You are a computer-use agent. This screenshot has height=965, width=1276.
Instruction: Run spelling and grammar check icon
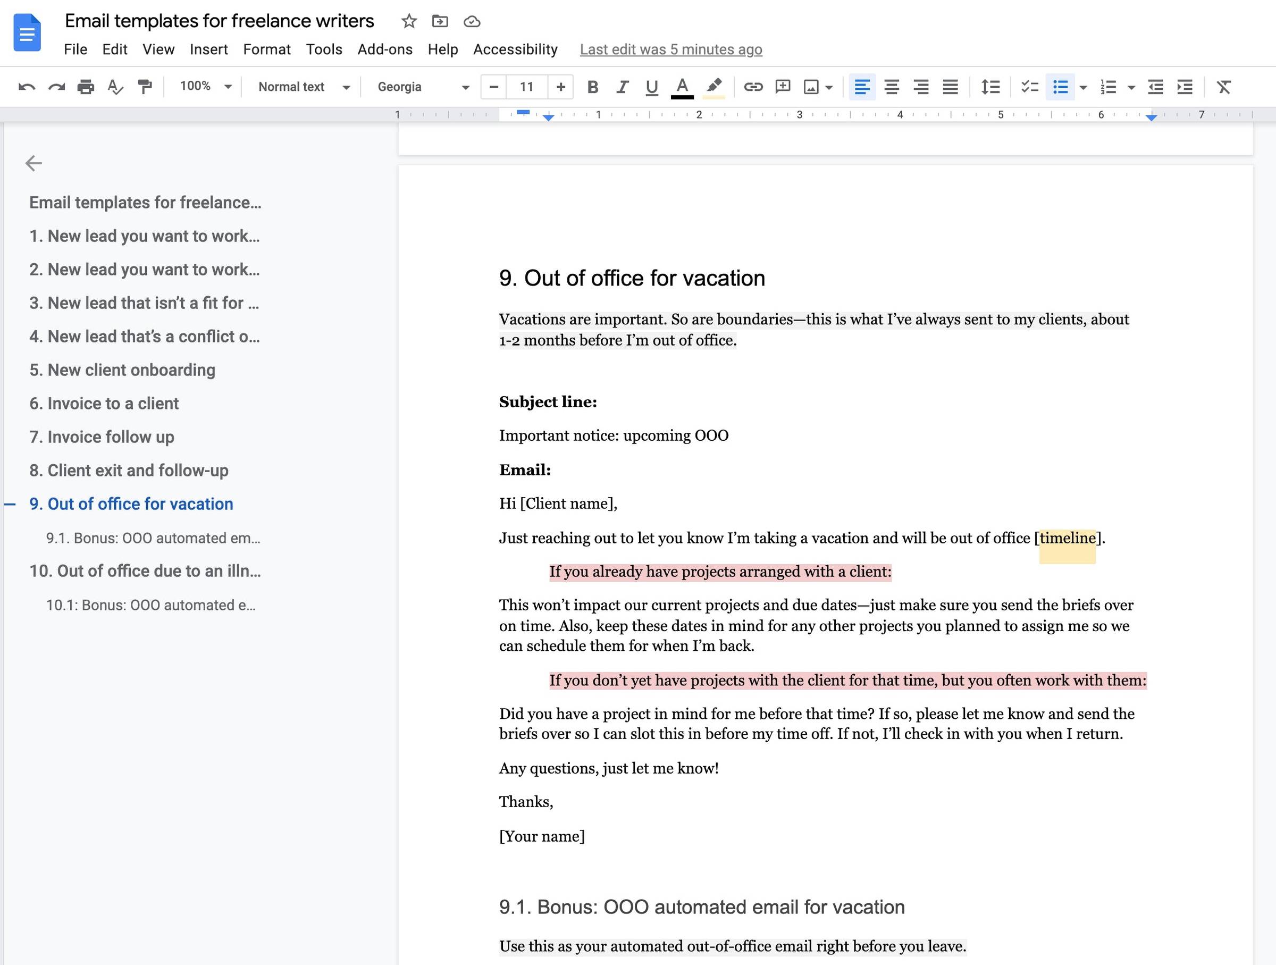pos(115,87)
